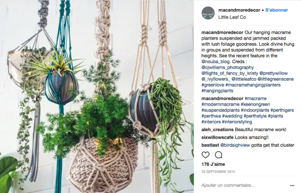Open the @nouba_blog mention

click(216, 61)
